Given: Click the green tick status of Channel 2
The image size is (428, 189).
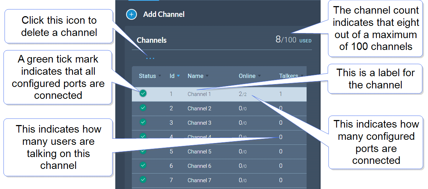Looking at the screenshot, I should pyautogui.click(x=143, y=108).
